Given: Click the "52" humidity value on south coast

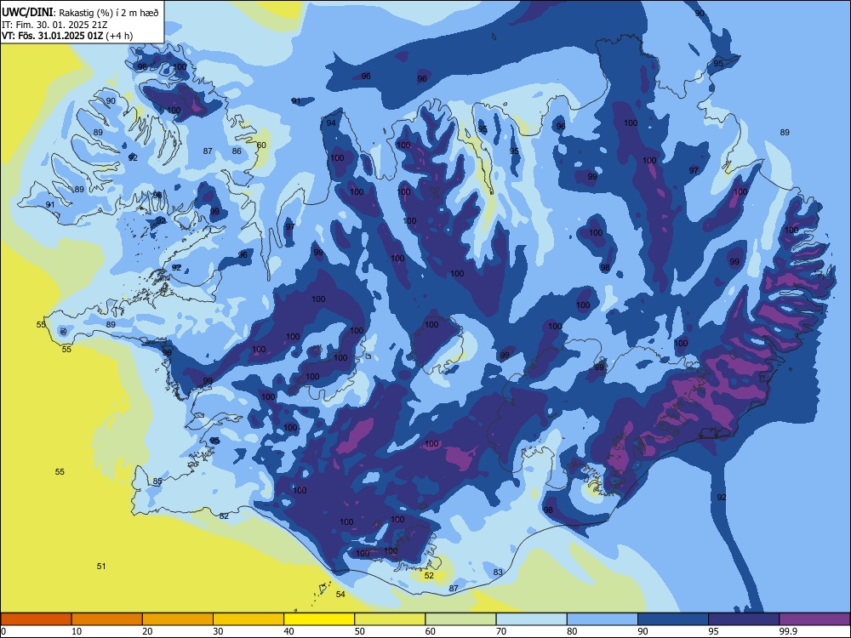Looking at the screenshot, I should click(429, 575).
